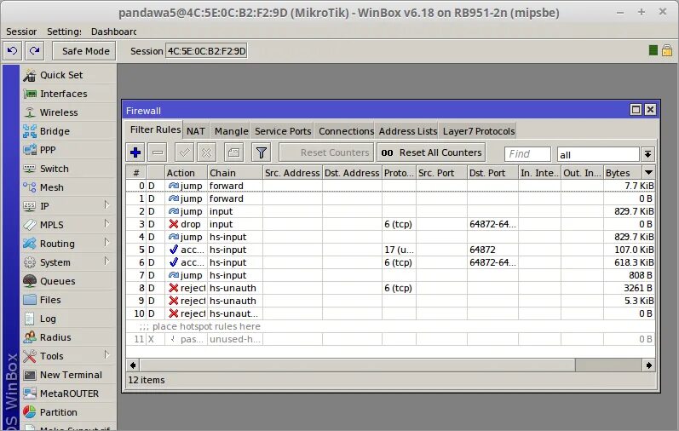Image resolution: width=679 pixels, height=431 pixels.
Task: Open PPP from the sidebar
Action: click(x=68, y=150)
